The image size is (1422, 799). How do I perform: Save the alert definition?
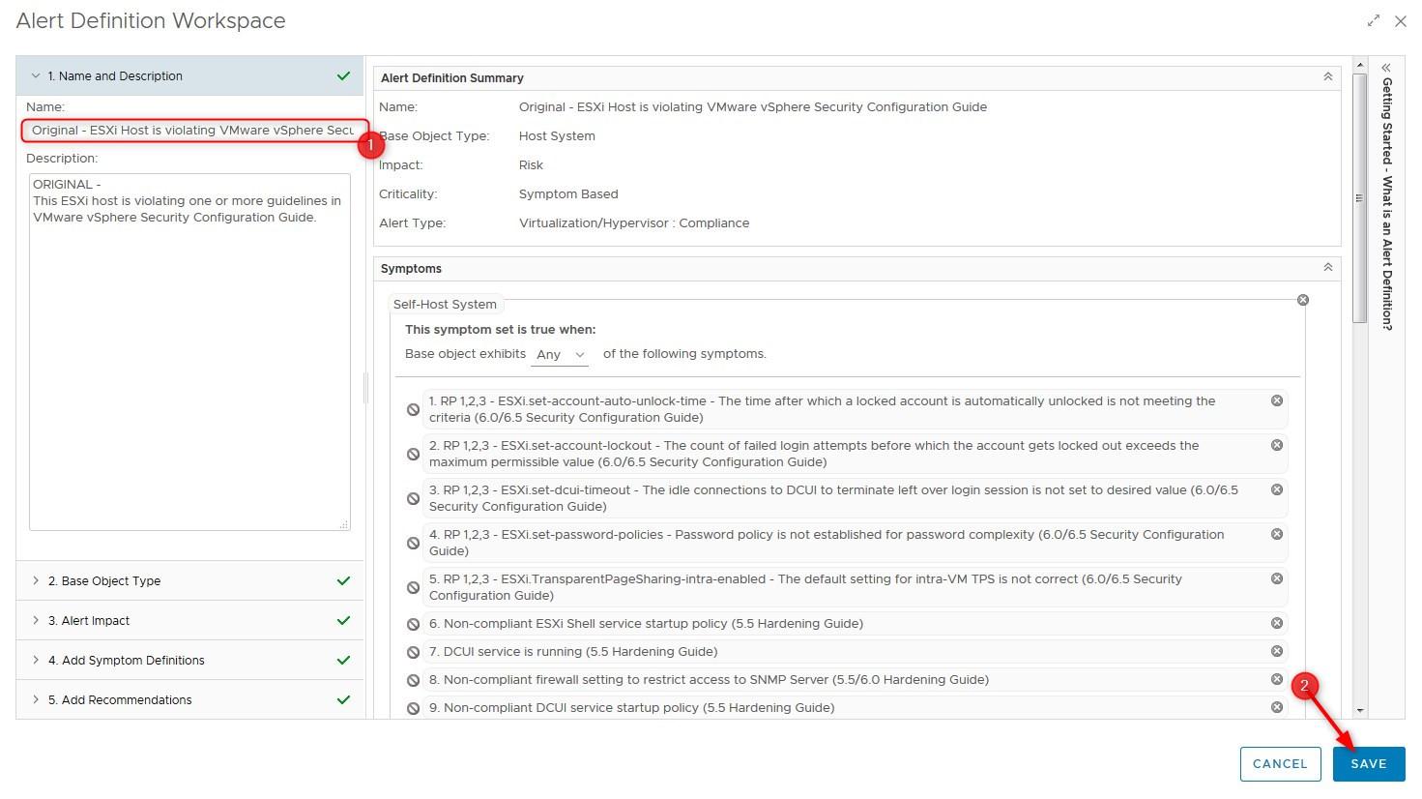1368,763
